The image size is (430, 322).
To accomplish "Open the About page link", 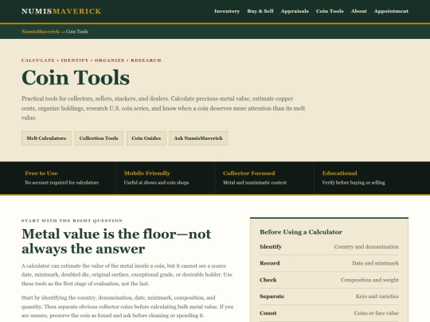I will (x=358, y=11).
